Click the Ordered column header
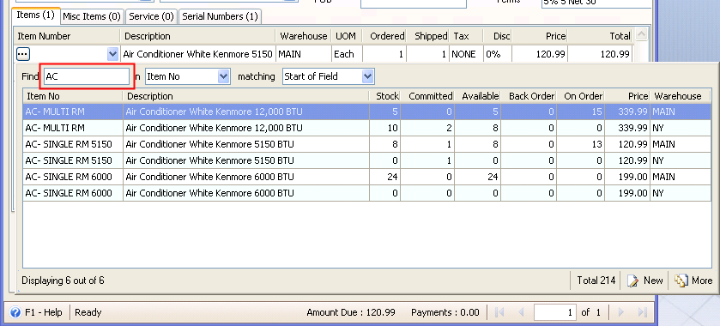Image resolution: width=720 pixels, height=326 pixels. point(384,36)
